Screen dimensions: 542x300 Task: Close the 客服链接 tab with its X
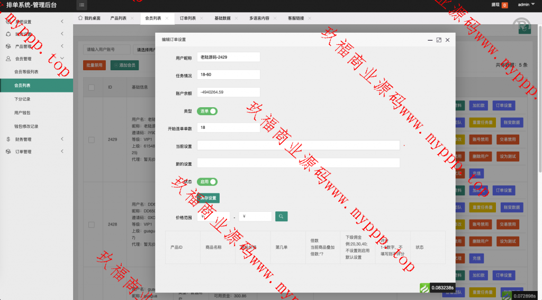coord(309,18)
